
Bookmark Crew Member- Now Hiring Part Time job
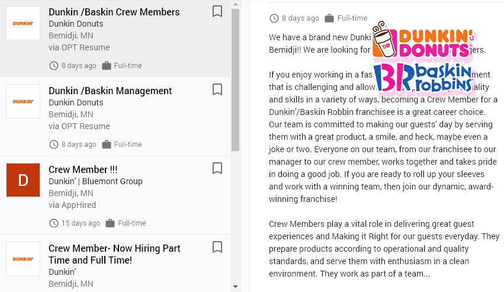tap(217, 247)
